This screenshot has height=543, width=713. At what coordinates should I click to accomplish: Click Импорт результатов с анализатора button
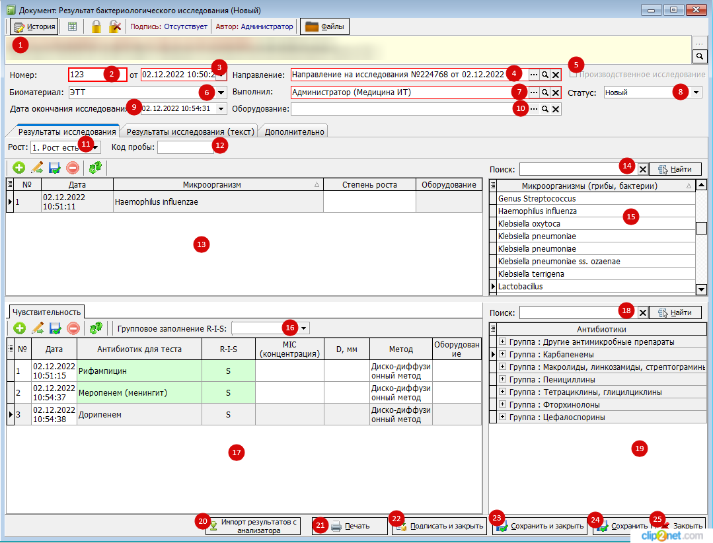coord(253,526)
